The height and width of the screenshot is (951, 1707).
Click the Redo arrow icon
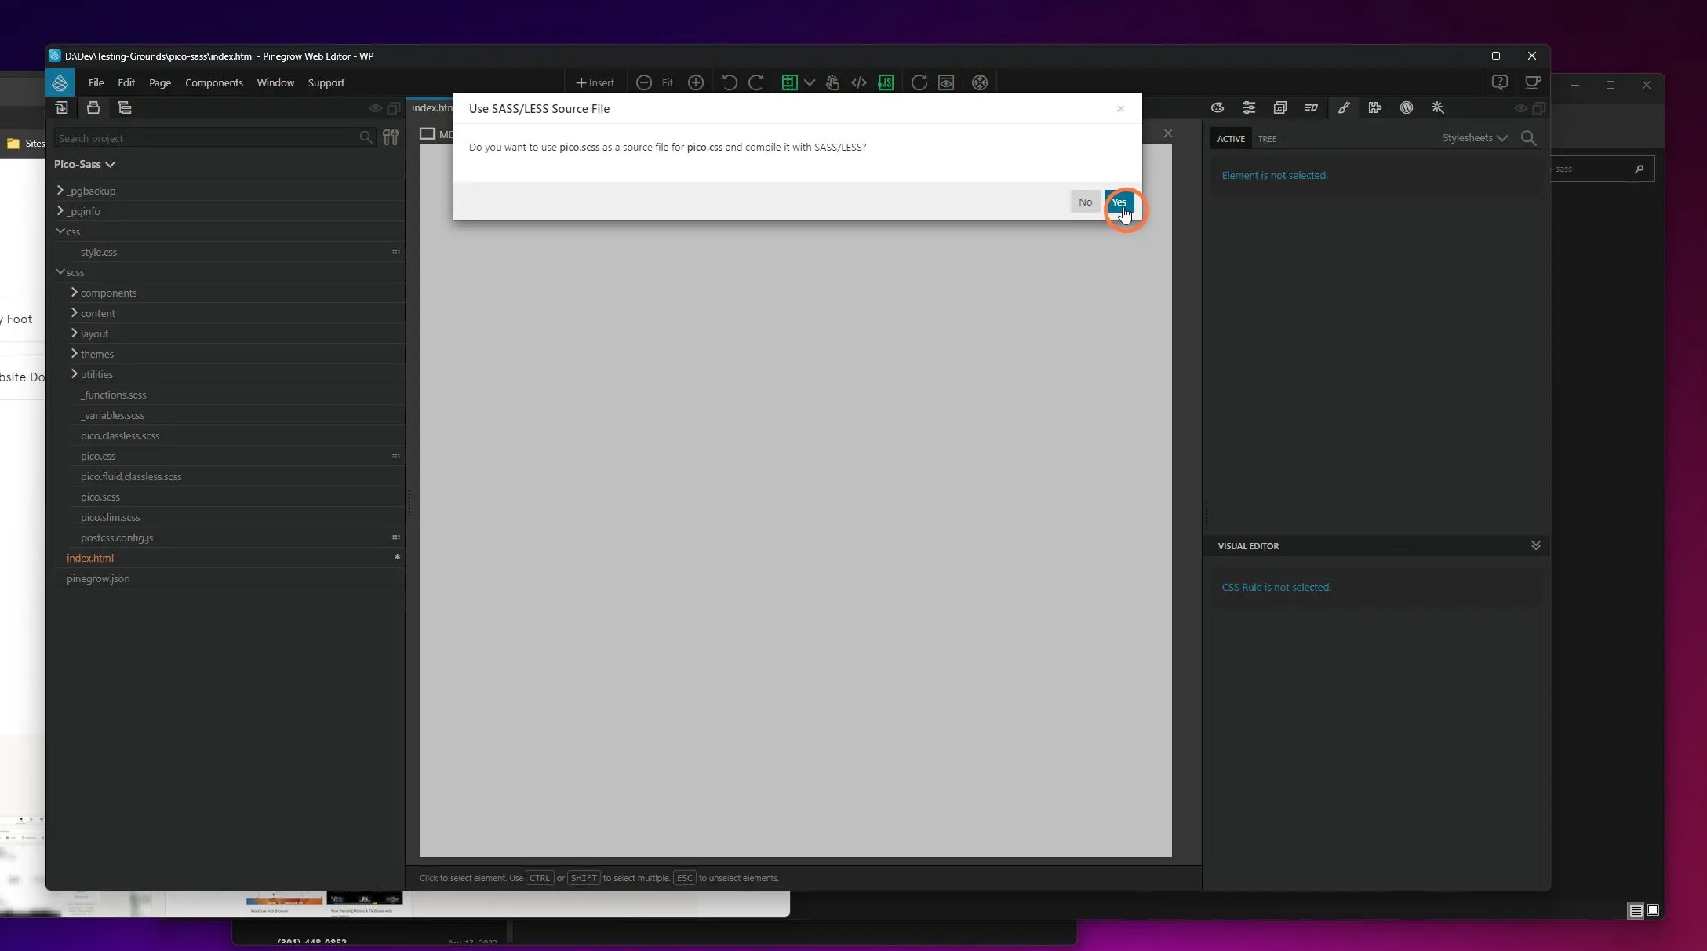(x=756, y=82)
